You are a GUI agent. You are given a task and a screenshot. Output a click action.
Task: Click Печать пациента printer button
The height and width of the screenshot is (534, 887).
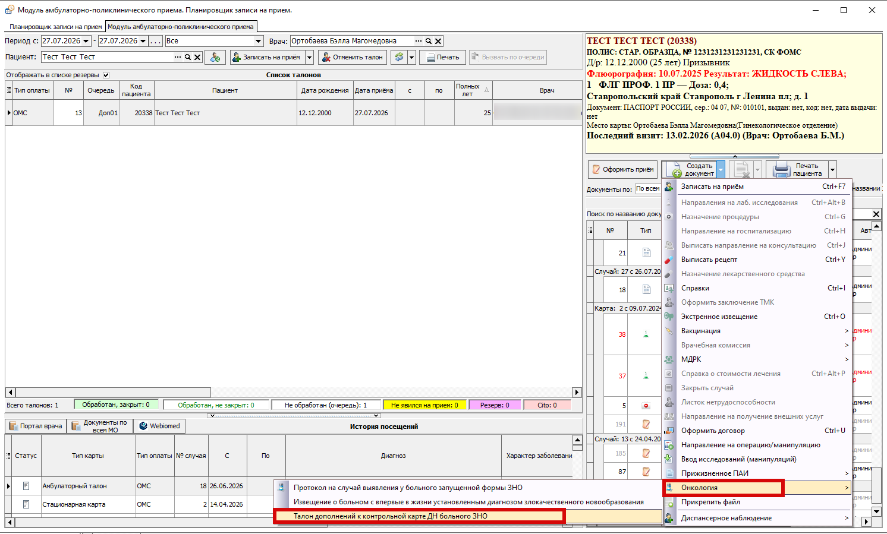tap(797, 169)
